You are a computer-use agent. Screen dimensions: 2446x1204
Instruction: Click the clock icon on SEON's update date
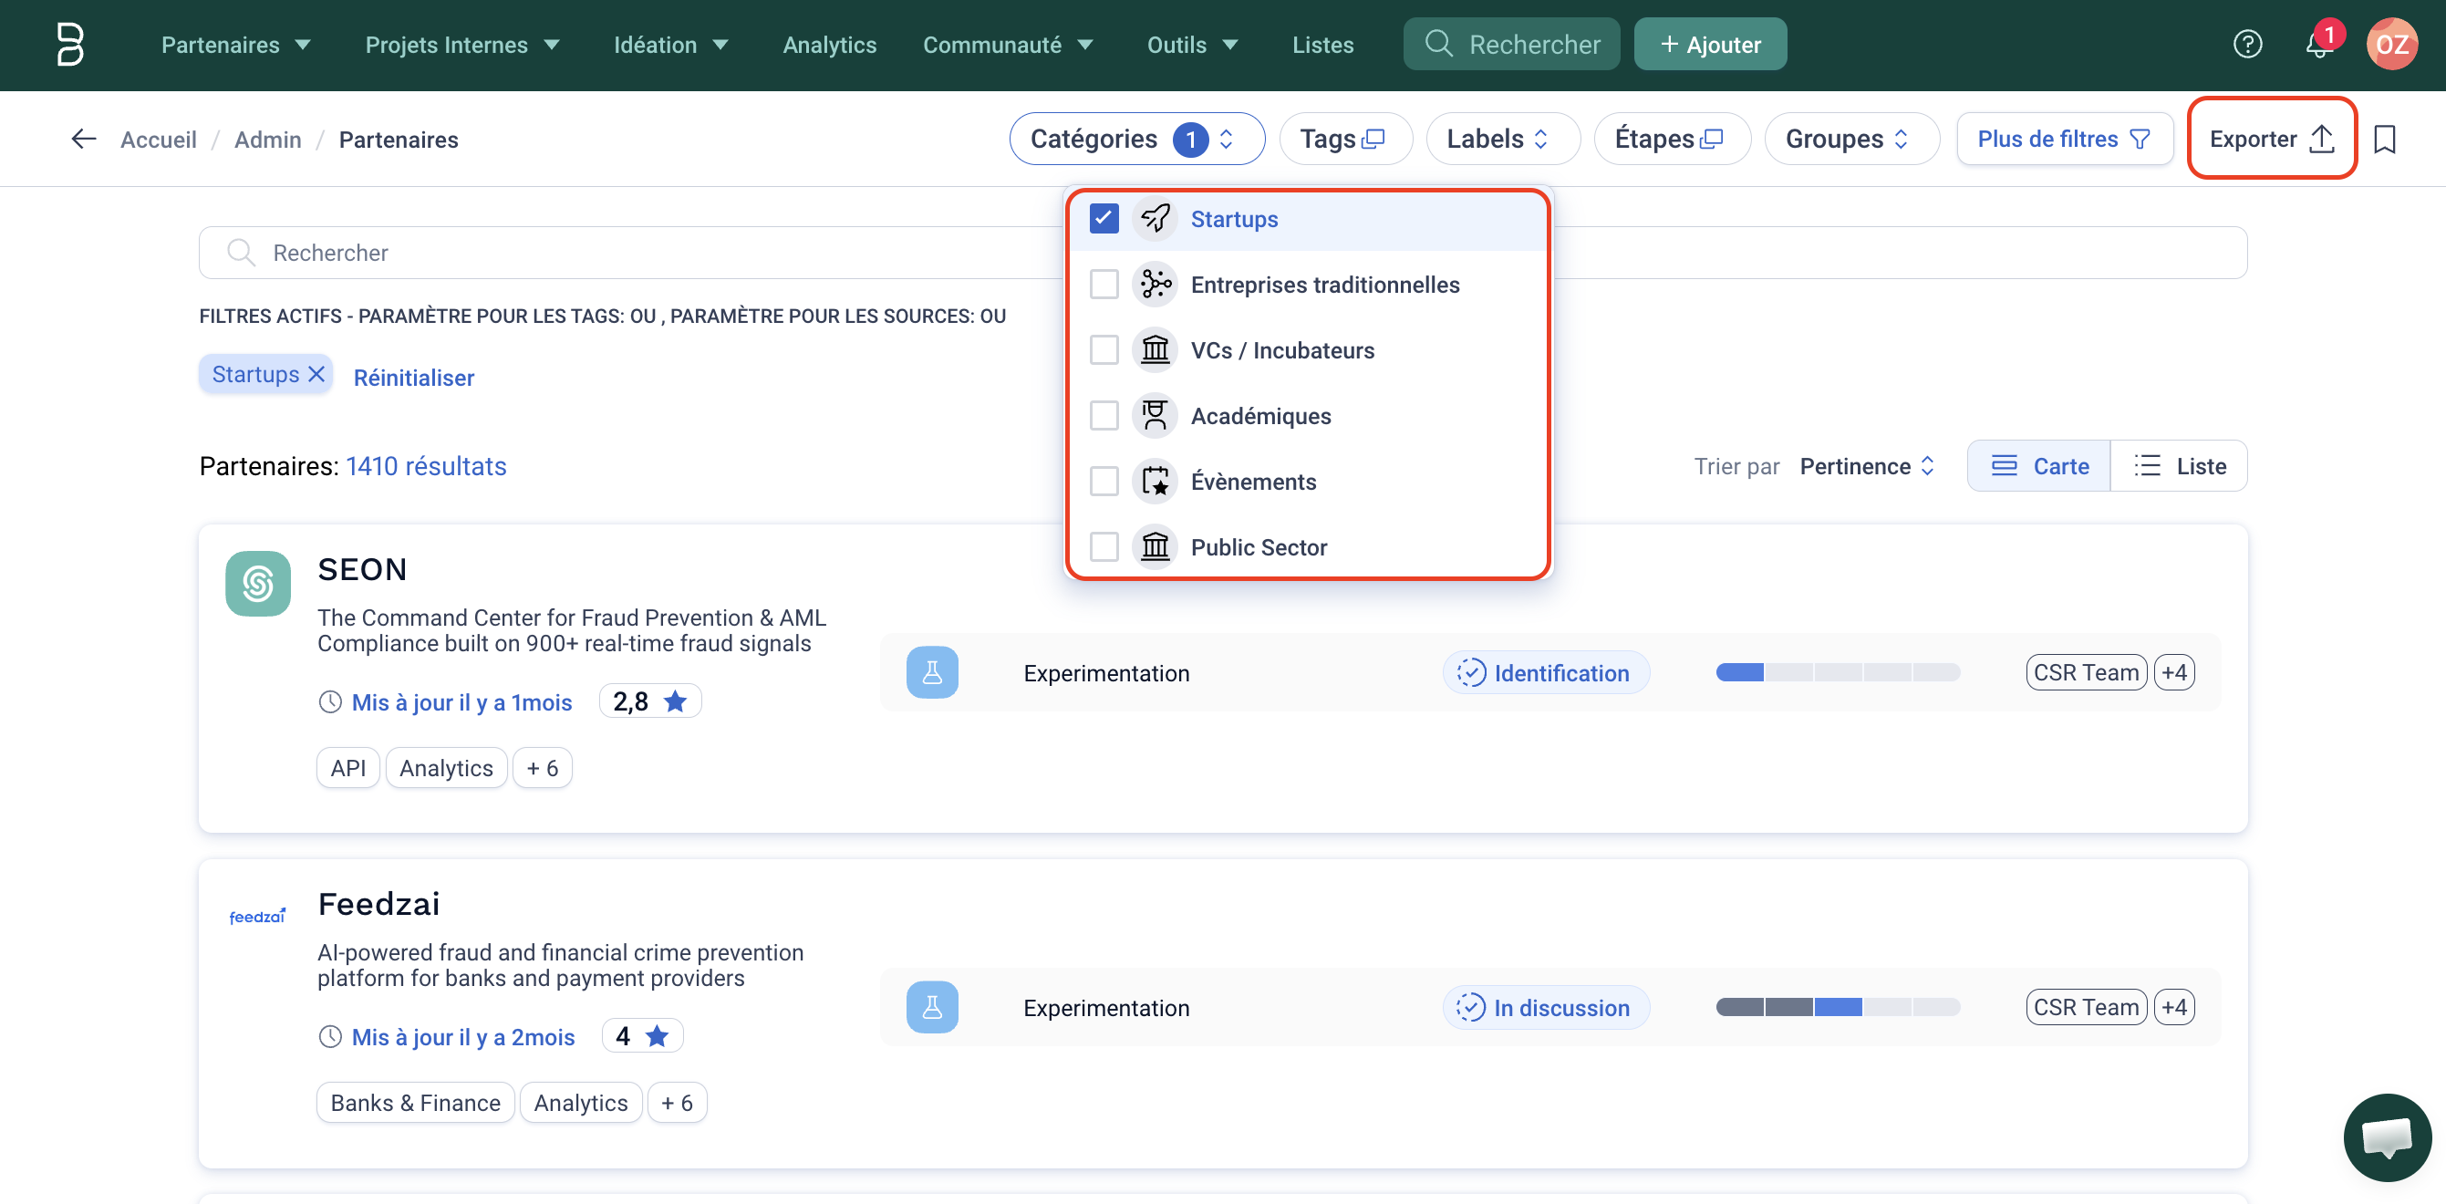pyautogui.click(x=329, y=701)
